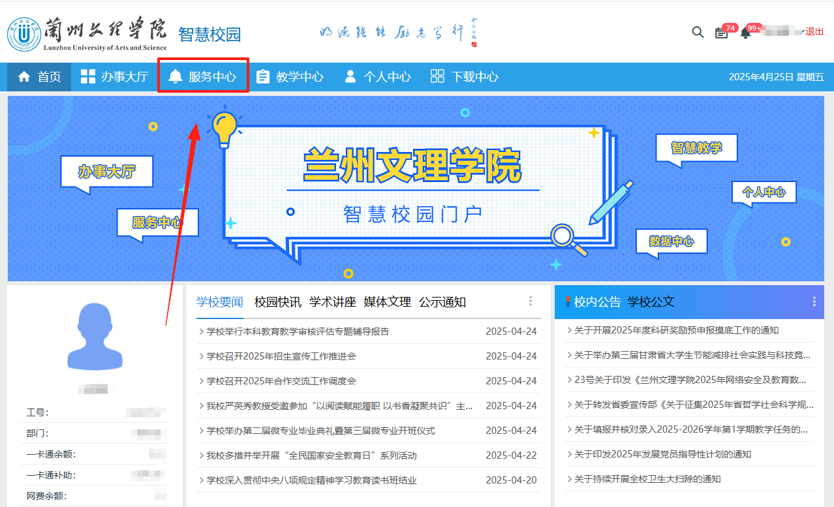
Task: Click the date 2025年4月25日 星期五
Action: (x=776, y=77)
